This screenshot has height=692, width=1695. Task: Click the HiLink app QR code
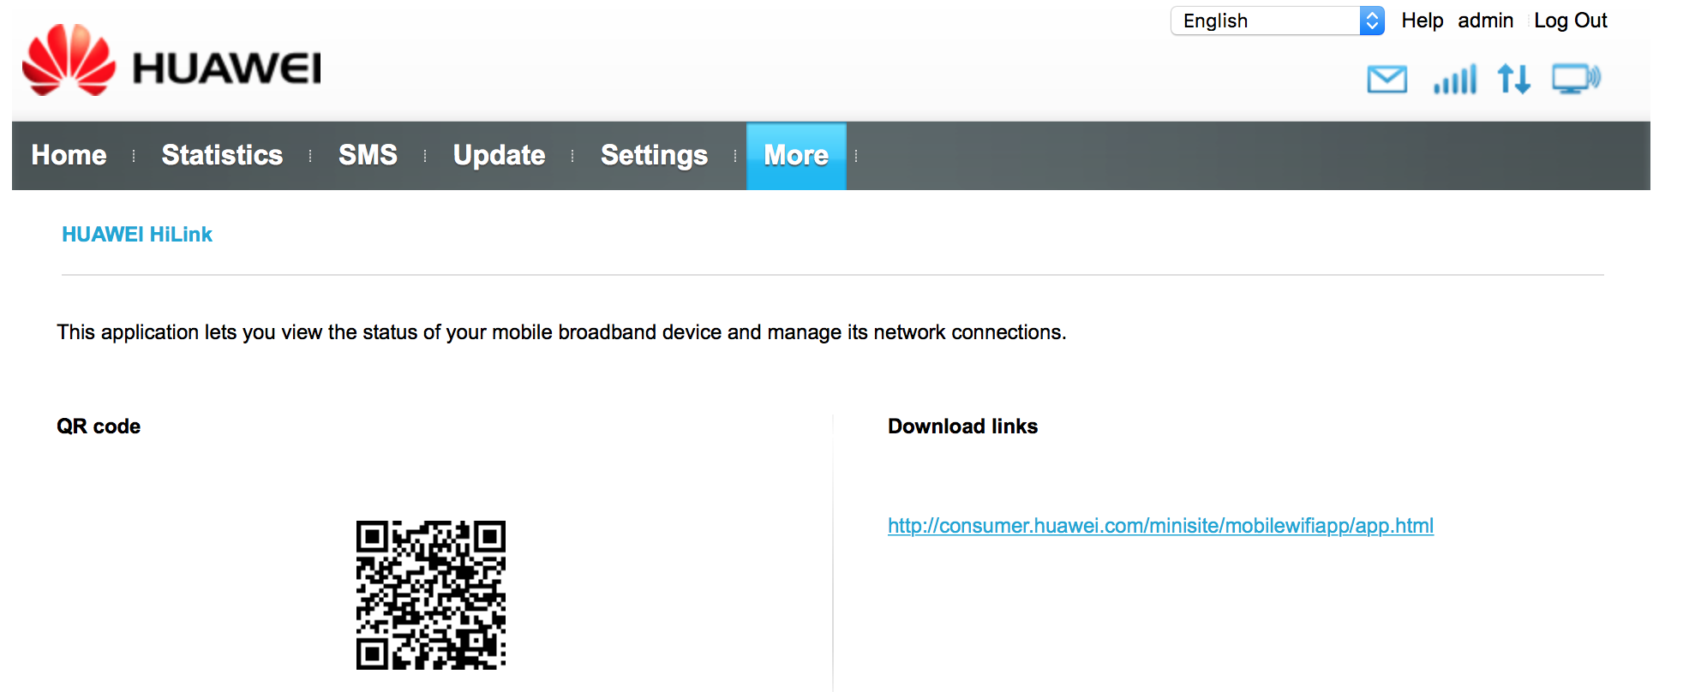(x=431, y=595)
